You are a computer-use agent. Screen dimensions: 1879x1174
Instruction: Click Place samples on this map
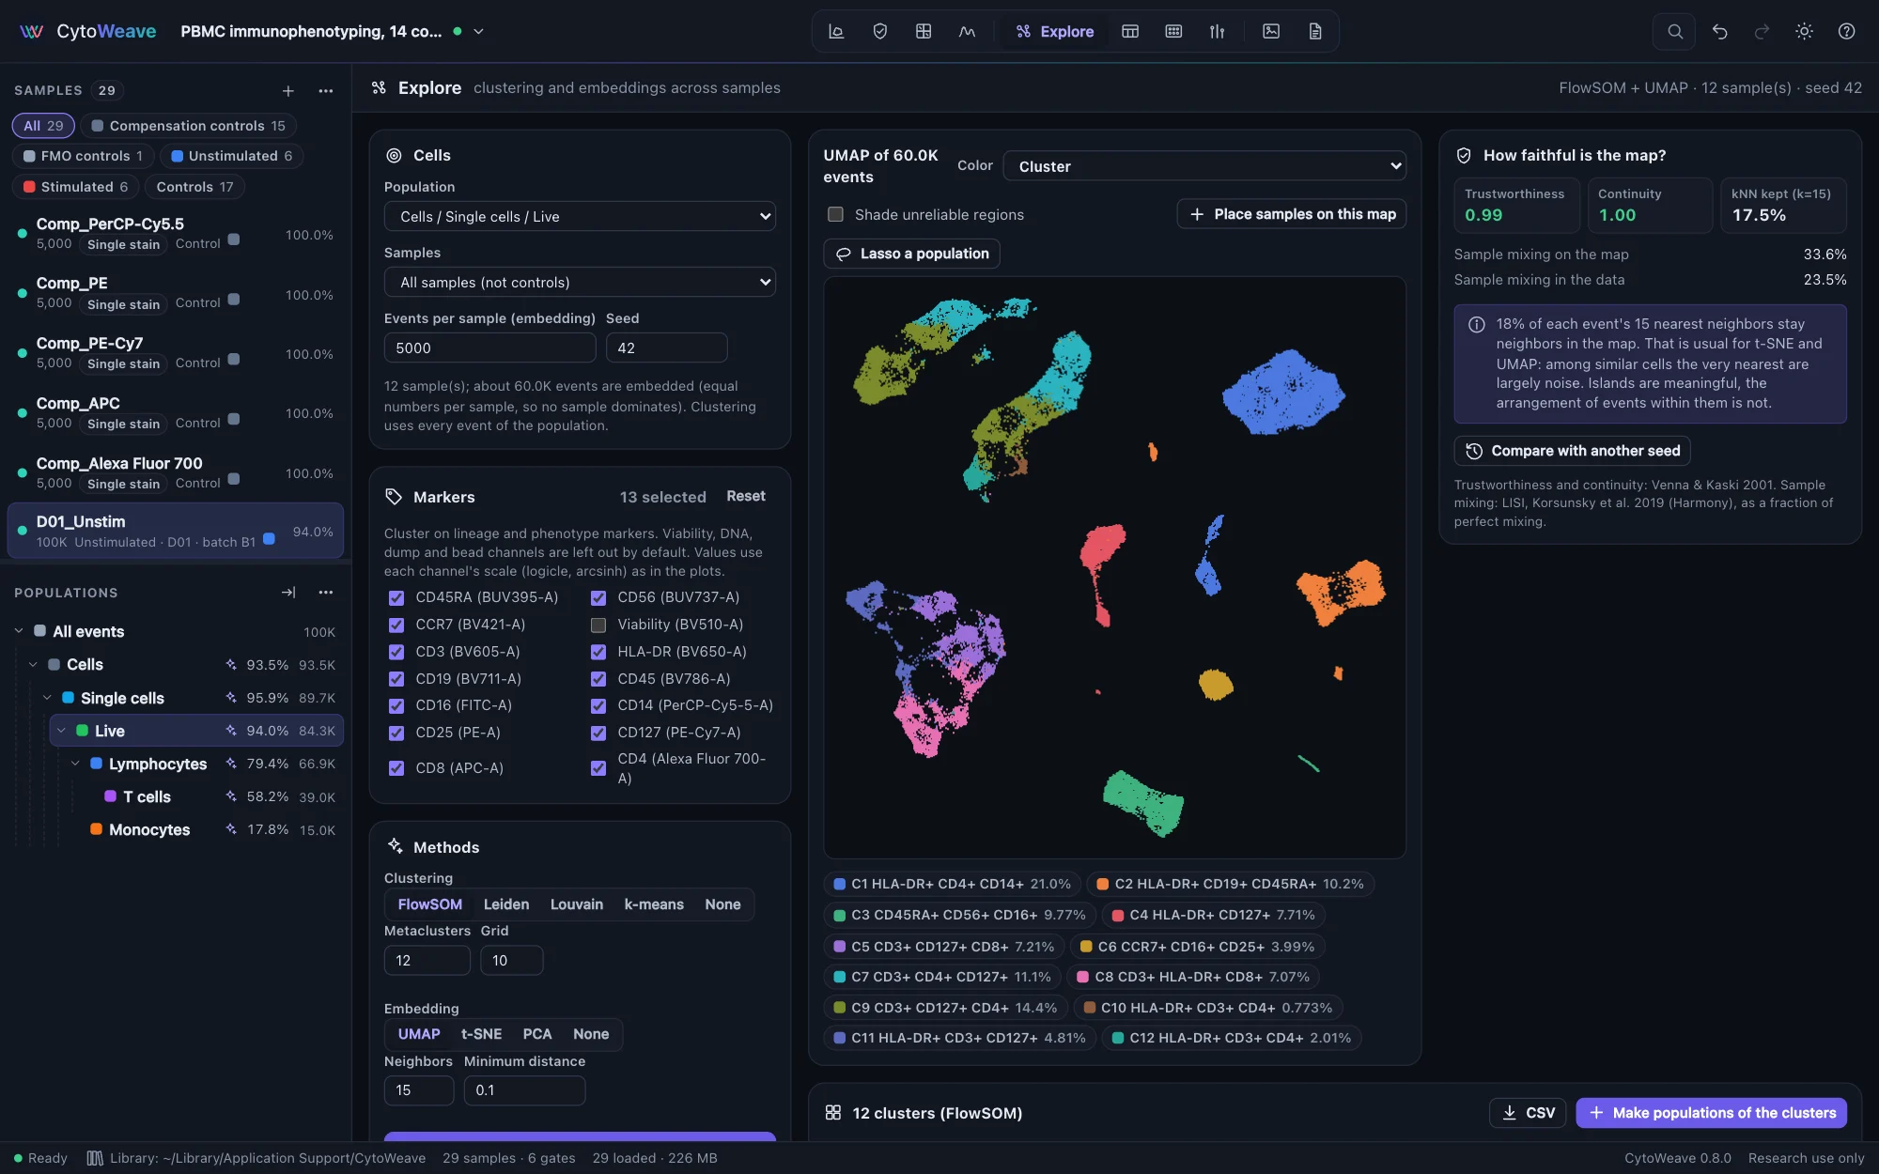point(1292,214)
